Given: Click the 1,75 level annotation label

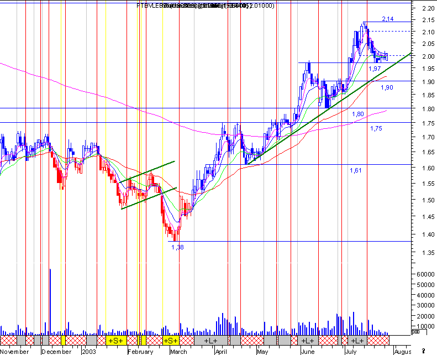Looking at the screenshot, I should pyautogui.click(x=376, y=128).
